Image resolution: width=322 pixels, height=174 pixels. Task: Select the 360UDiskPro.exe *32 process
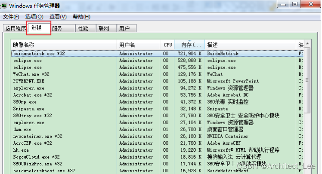(x=157, y=164)
